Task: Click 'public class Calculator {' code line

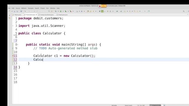Action: [42, 33]
